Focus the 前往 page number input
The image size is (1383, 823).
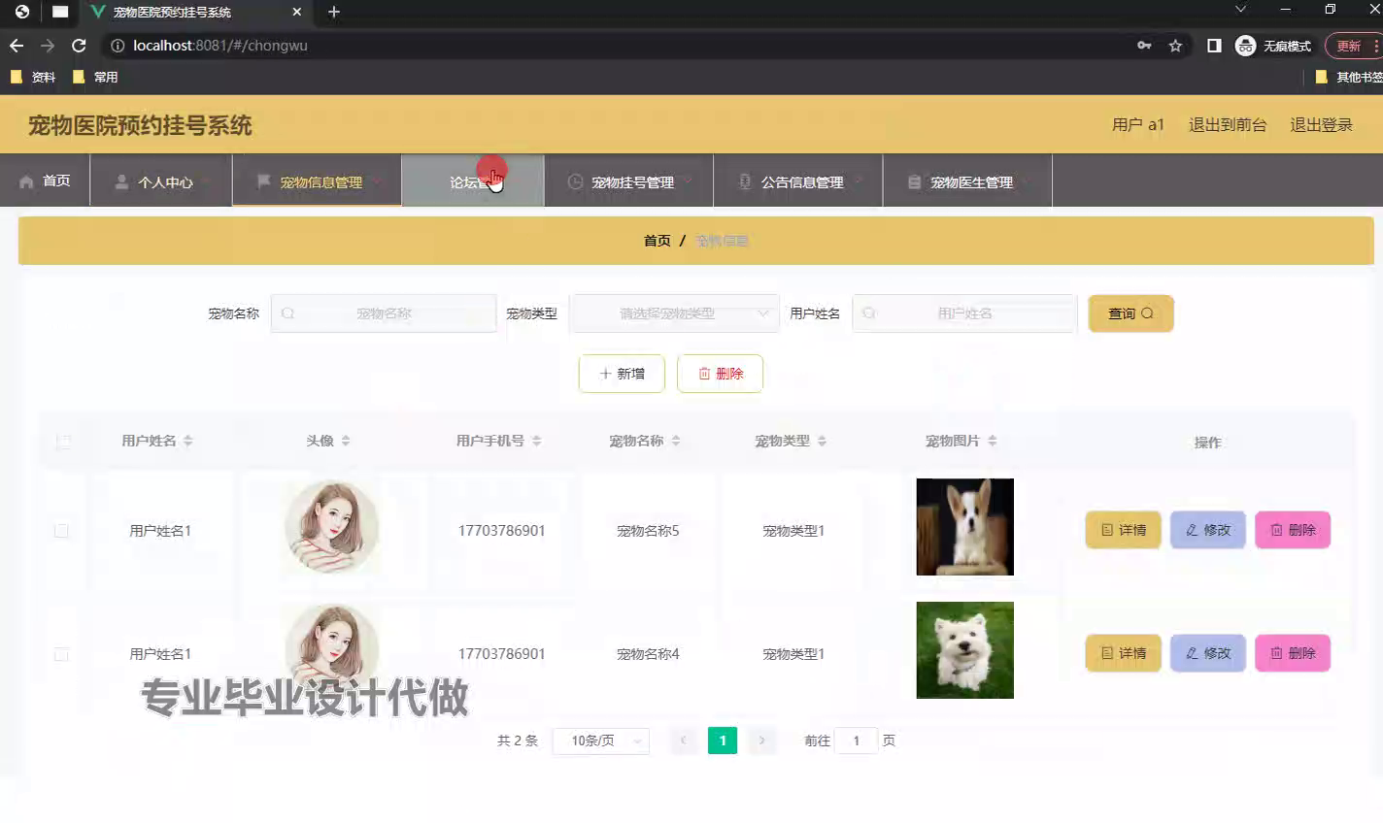click(856, 741)
